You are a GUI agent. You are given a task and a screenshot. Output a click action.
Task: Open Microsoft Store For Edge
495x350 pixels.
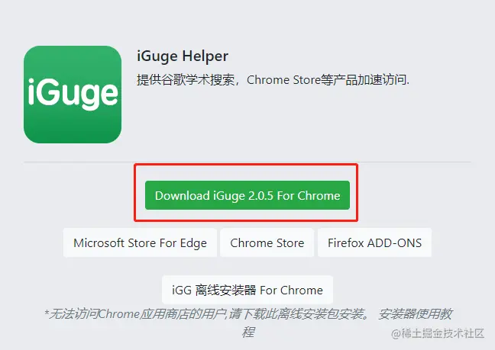pyautogui.click(x=140, y=243)
